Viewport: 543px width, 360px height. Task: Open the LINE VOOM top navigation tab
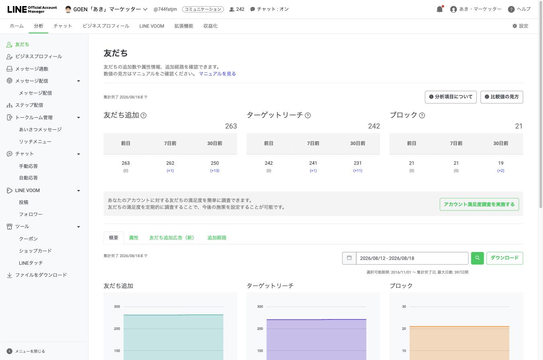click(152, 26)
